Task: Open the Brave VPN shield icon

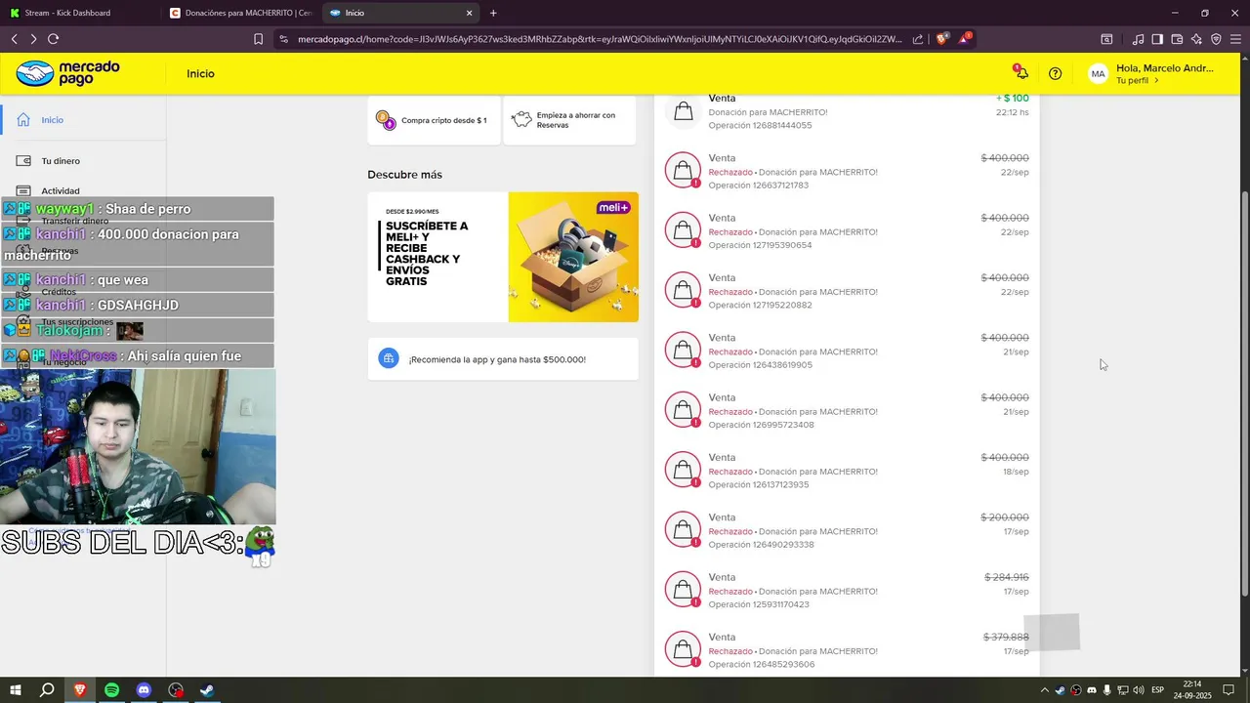Action: (x=1216, y=39)
